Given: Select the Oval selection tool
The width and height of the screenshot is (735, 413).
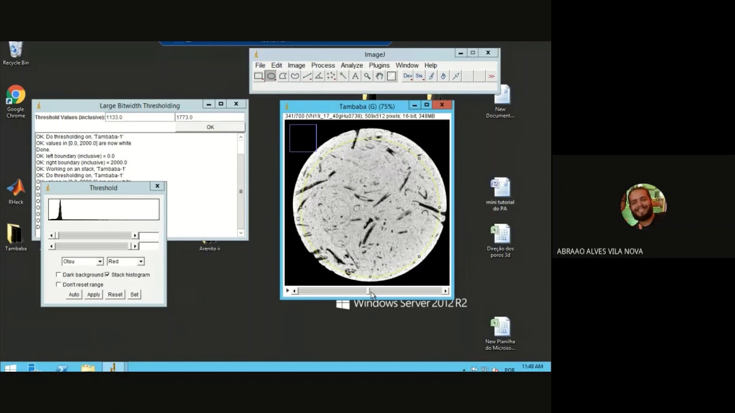Looking at the screenshot, I should pyautogui.click(x=271, y=76).
